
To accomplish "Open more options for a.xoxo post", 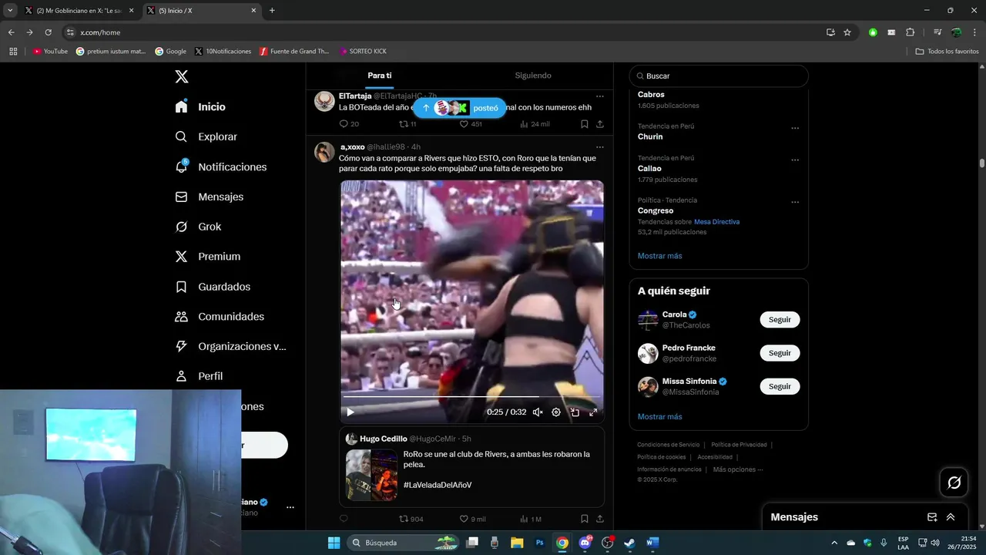I will coord(600,147).
